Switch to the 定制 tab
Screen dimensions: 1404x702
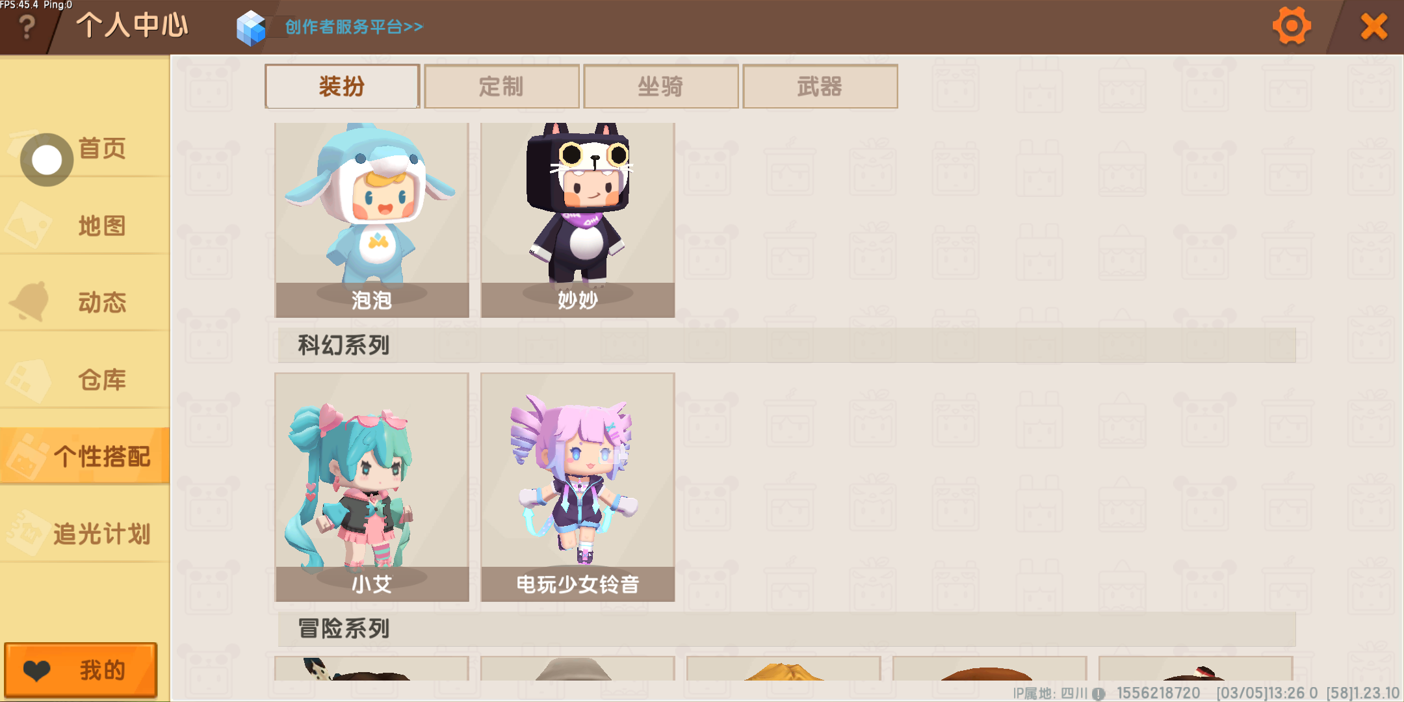tap(501, 86)
